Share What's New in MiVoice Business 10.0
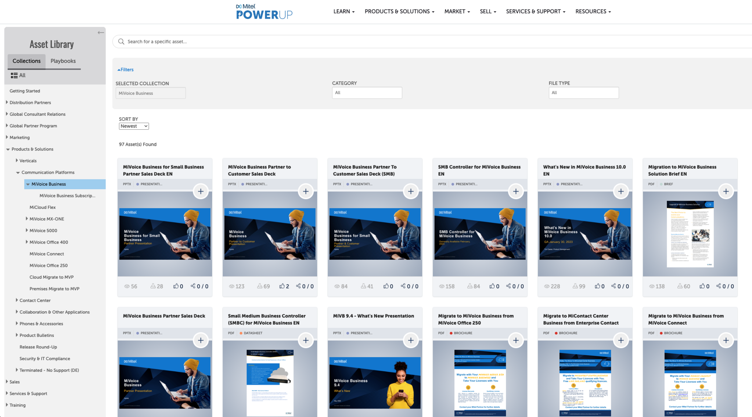This screenshot has height=417, width=752. point(613,286)
